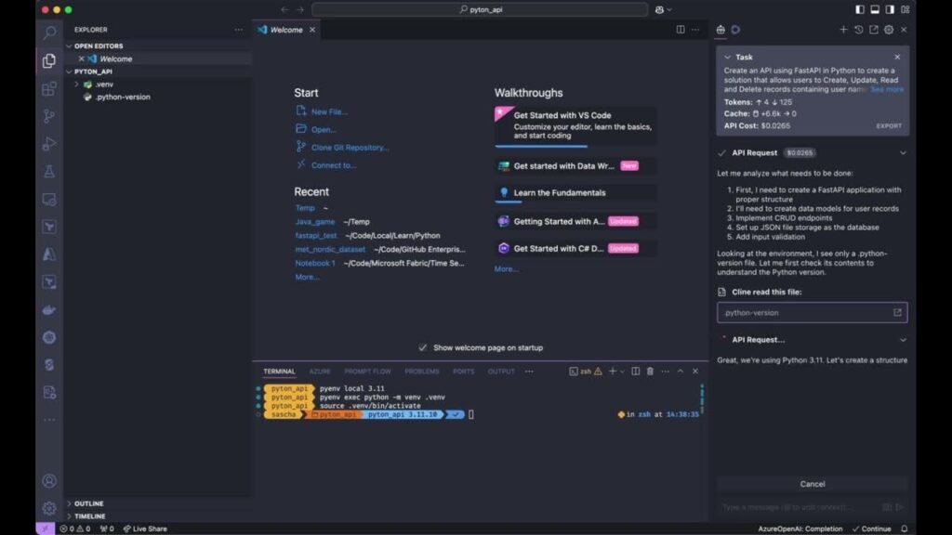Image resolution: width=952 pixels, height=535 pixels.
Task: Split the terminal panel
Action: tap(635, 372)
